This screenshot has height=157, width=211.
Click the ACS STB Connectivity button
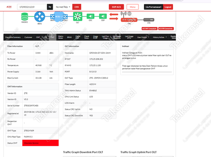pos(166,29)
